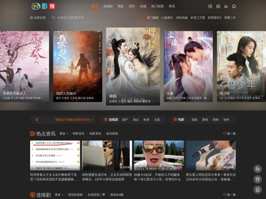Open 胡歌携妻女游日本 news thumbnail
This screenshot has width=266, height=199.
(x=107, y=155)
